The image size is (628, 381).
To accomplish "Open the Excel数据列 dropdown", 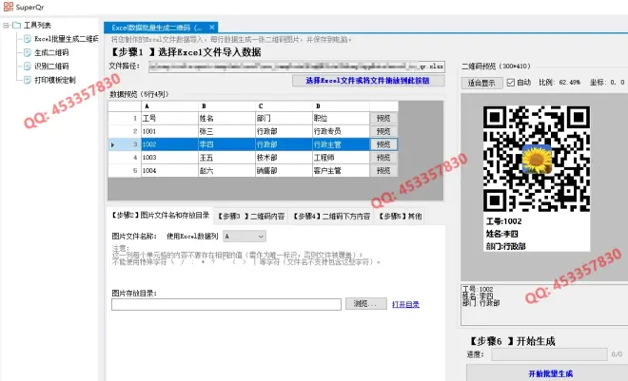I will pyautogui.click(x=245, y=235).
